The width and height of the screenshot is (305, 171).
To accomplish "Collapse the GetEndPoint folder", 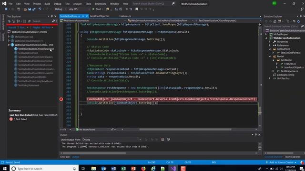I will click(270, 49).
